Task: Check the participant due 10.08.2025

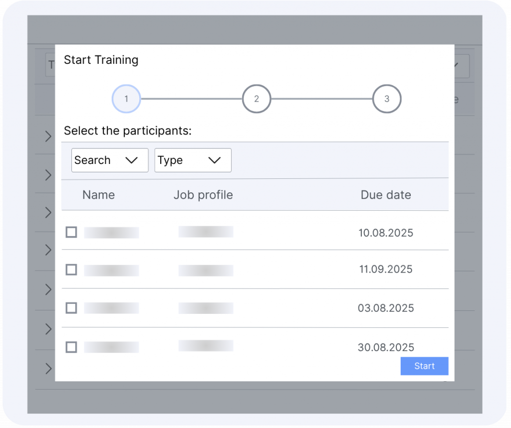Action: point(71,232)
